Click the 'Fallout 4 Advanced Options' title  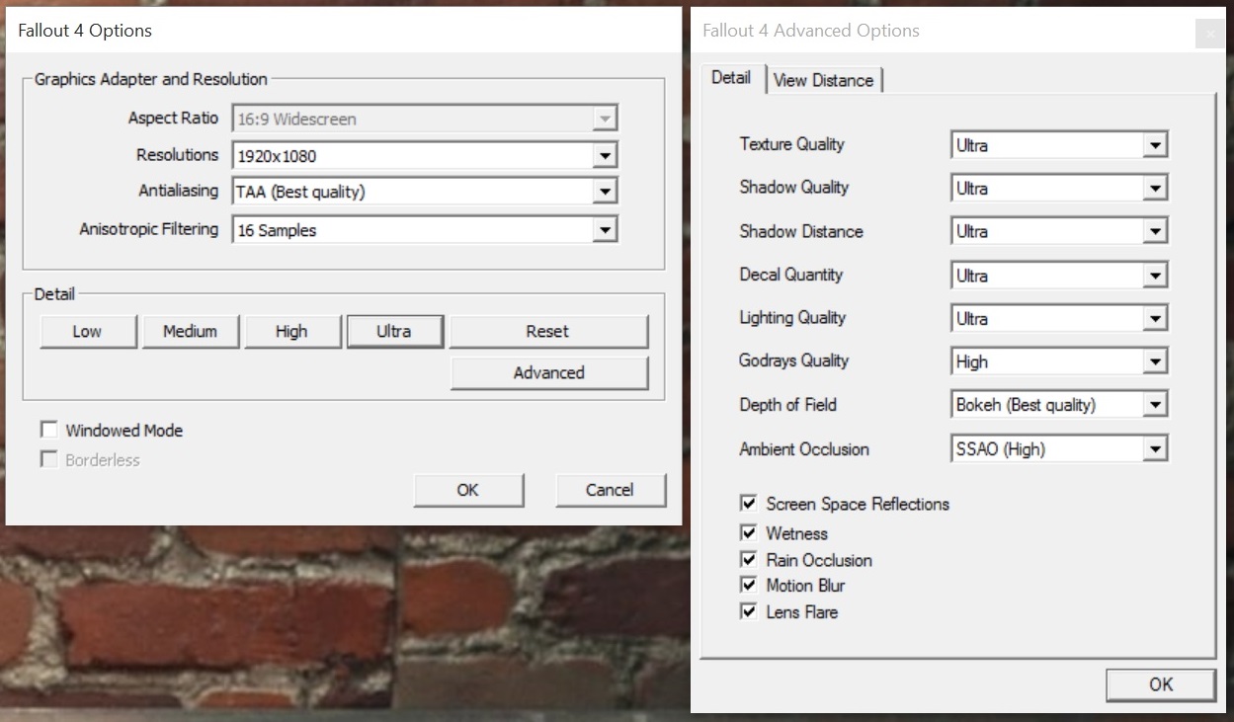tap(811, 31)
